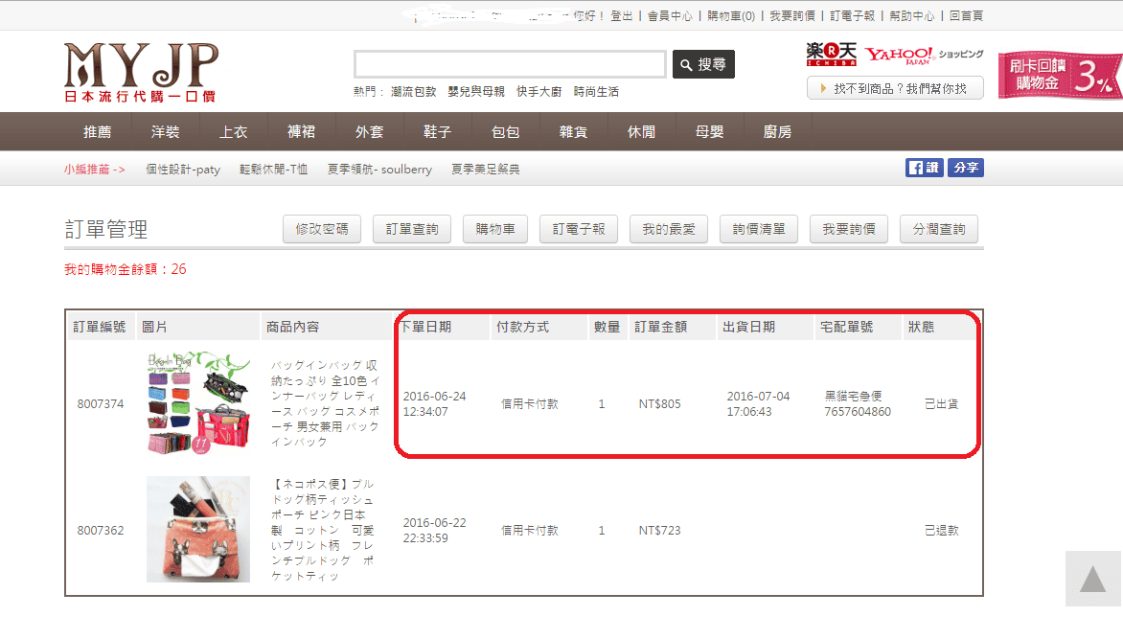This screenshot has width=1123, height=639.
Task: Open the 洋裝 category menu
Action: click(165, 132)
